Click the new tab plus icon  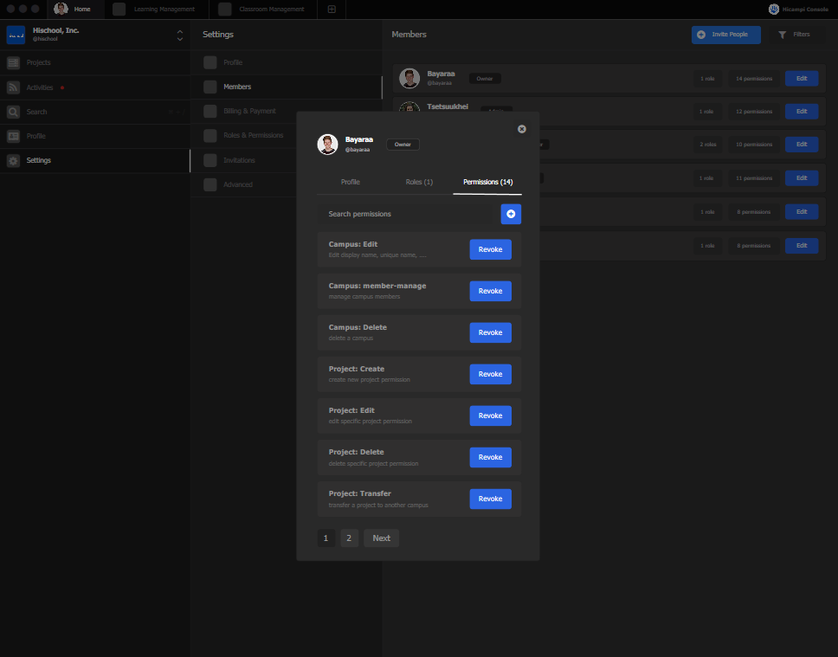[x=332, y=10]
